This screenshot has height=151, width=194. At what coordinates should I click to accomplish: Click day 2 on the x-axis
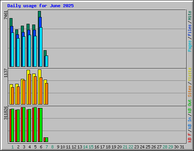tap(18, 147)
